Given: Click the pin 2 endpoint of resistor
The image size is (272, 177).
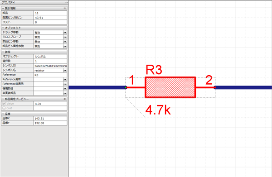Looking at the screenshot, I should (x=215, y=88).
